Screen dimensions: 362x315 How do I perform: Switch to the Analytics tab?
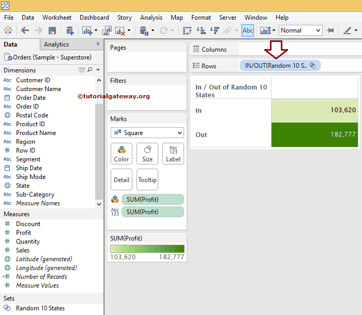pos(56,44)
